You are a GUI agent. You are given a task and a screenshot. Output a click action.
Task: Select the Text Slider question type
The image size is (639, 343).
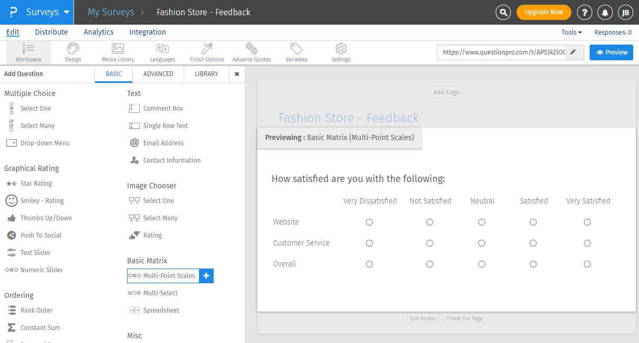[x=36, y=252]
